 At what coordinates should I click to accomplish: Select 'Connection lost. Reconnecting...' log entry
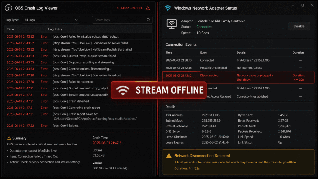pos(78,69)
